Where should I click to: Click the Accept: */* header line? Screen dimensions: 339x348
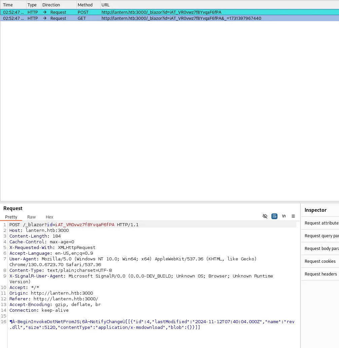click(x=24, y=287)
